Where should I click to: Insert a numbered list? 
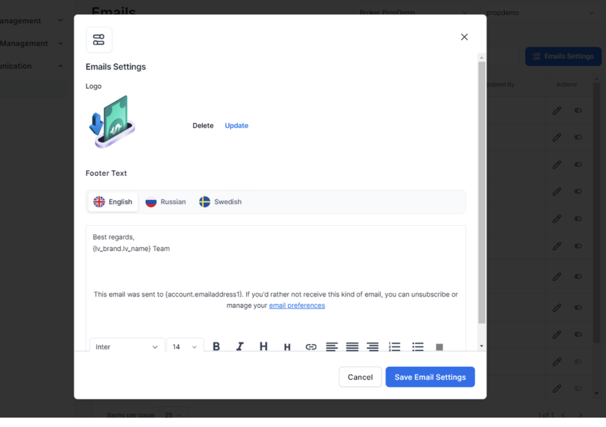pyautogui.click(x=394, y=347)
